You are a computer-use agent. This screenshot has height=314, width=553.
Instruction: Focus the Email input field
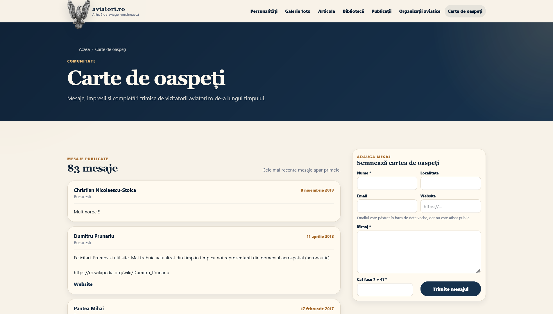click(x=387, y=206)
